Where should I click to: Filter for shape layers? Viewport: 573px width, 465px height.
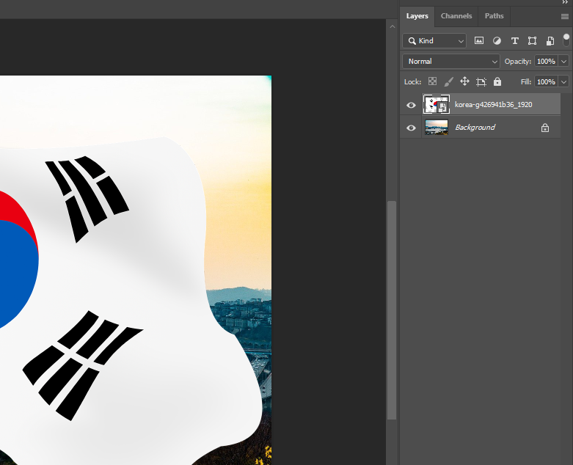(532, 41)
